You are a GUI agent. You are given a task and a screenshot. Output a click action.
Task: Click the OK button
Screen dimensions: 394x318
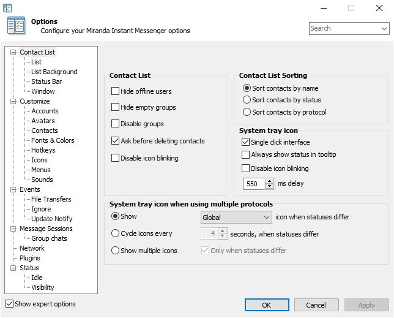(267, 305)
